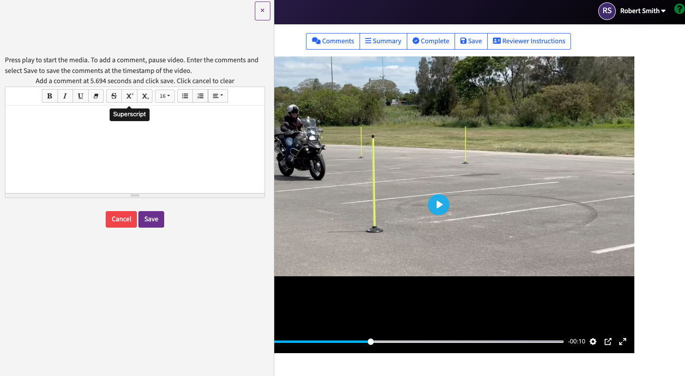Apply superscript formatting

point(129,96)
